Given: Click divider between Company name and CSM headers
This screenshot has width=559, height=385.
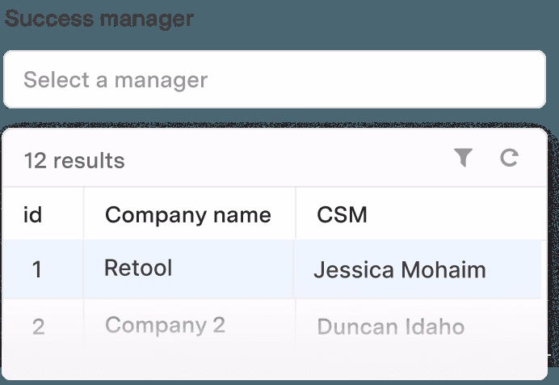Looking at the screenshot, I should [x=296, y=214].
